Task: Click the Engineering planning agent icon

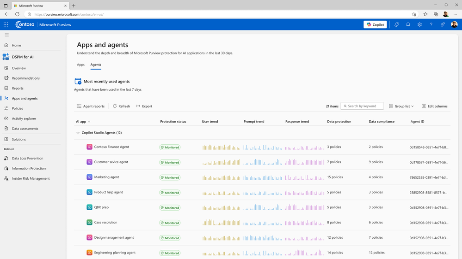Action: [x=89, y=253]
